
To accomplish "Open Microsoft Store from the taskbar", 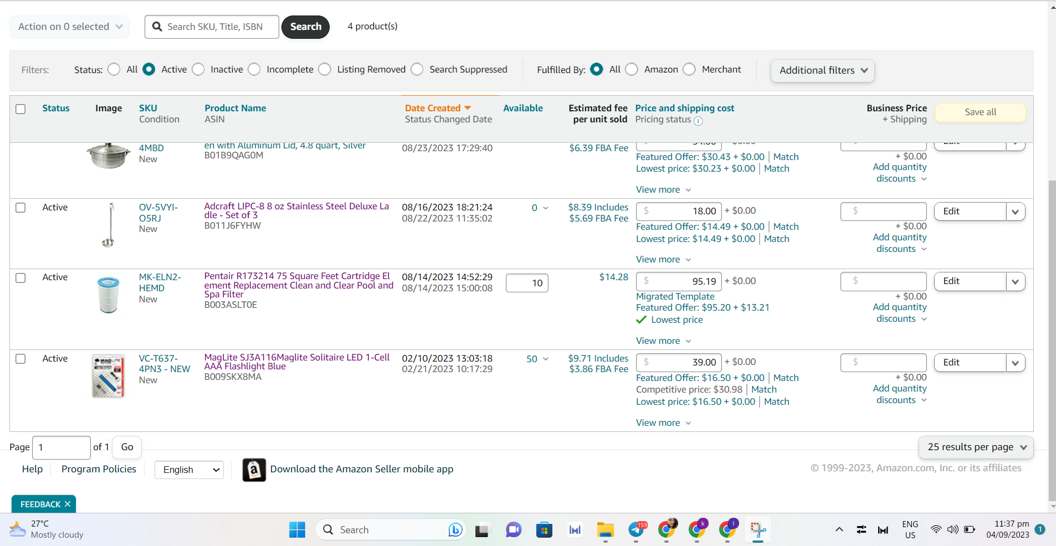I will (544, 530).
